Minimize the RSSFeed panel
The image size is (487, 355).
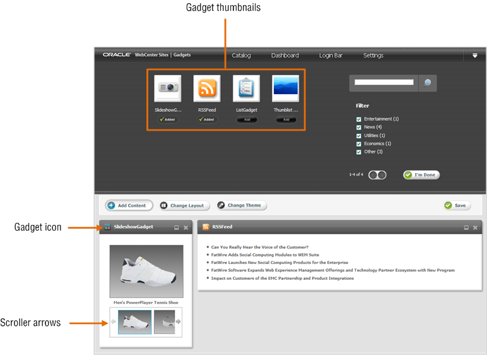466,228
